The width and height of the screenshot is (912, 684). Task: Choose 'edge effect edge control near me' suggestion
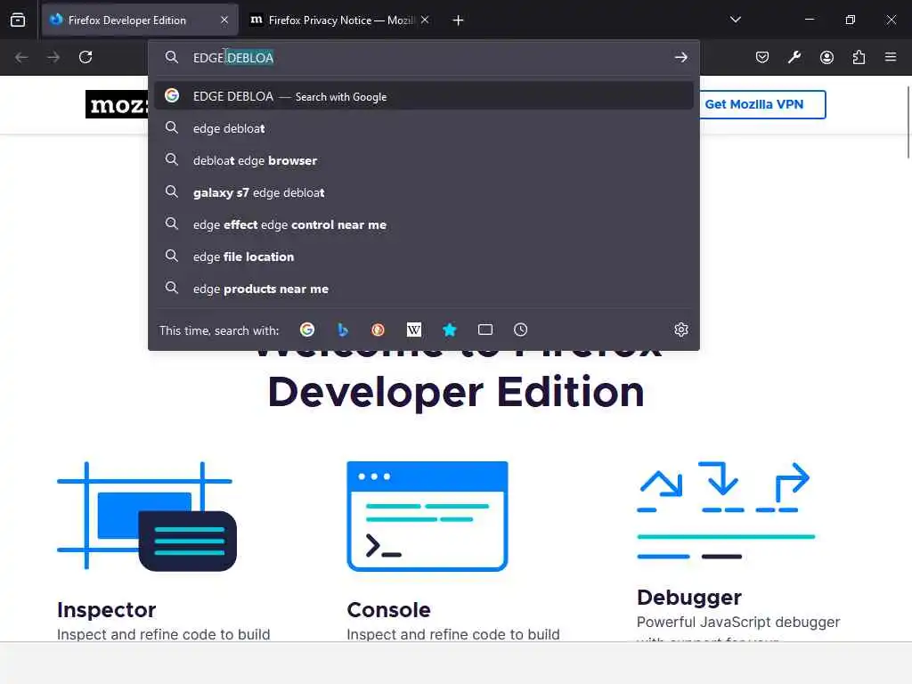424,224
